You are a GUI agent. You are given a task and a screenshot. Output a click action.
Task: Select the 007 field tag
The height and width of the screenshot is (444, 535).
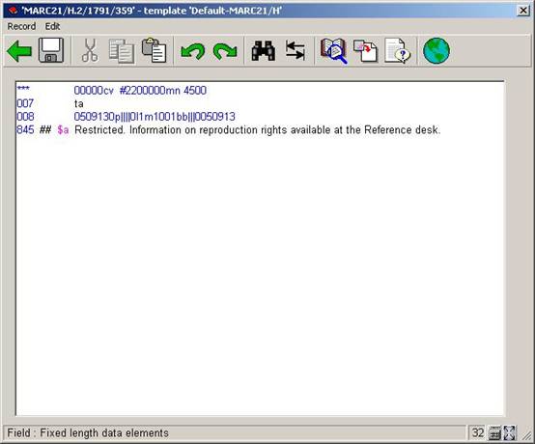25,103
